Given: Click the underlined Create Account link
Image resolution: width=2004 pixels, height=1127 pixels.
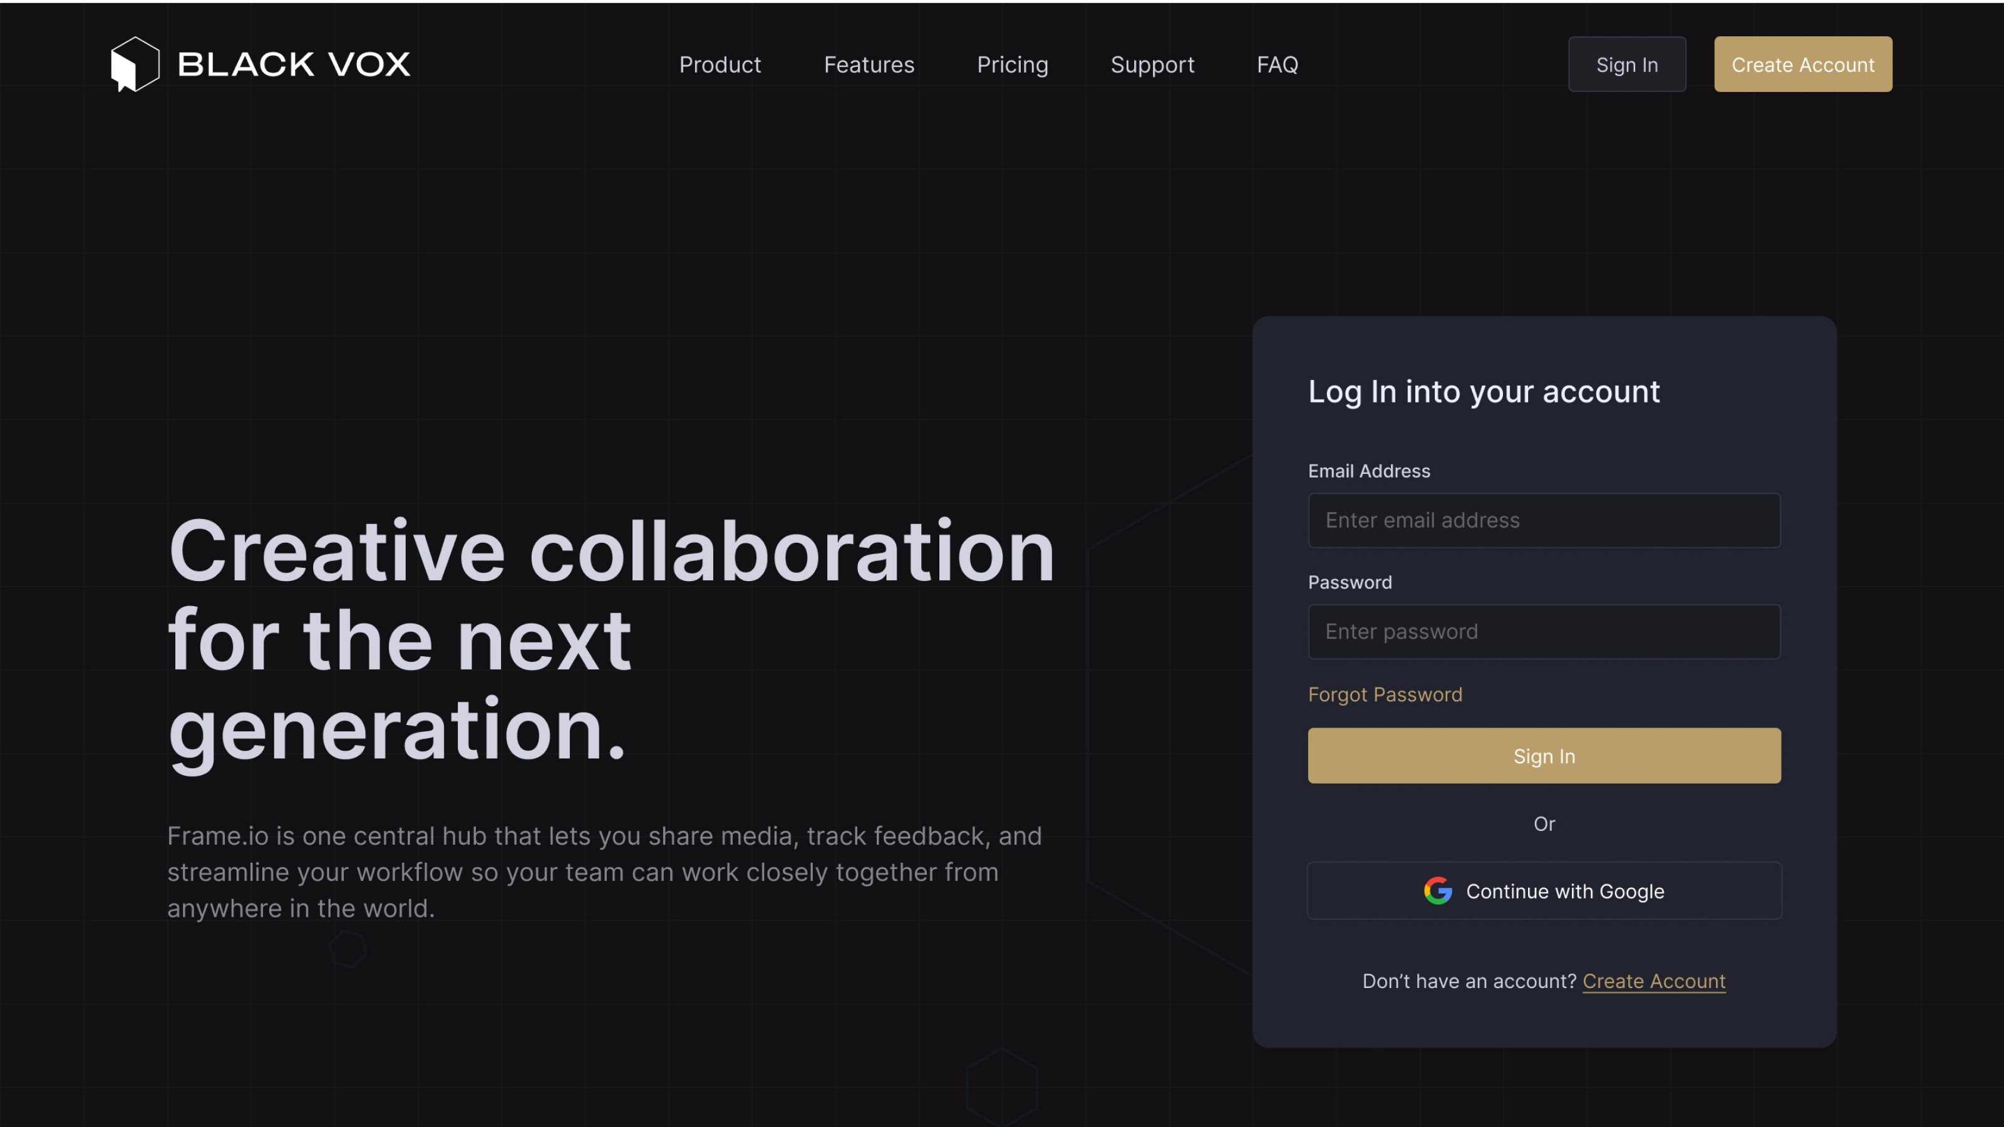Looking at the screenshot, I should click(x=1654, y=982).
